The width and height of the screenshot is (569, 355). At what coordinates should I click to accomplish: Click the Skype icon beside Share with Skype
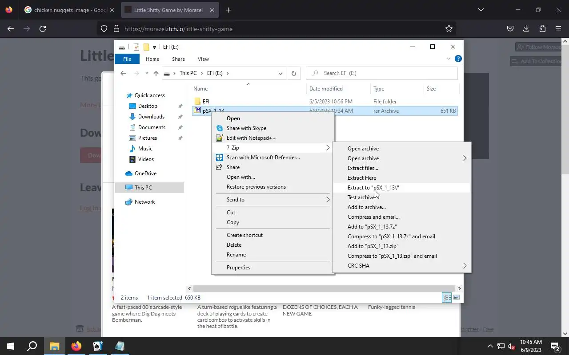(219, 128)
